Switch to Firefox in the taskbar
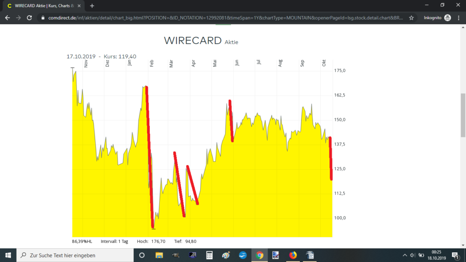The image size is (466, 262). pyautogui.click(x=293, y=255)
